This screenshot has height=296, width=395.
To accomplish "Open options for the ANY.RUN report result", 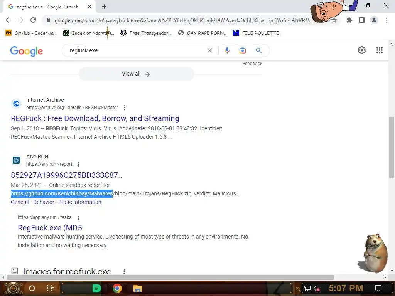I will tap(79, 164).
